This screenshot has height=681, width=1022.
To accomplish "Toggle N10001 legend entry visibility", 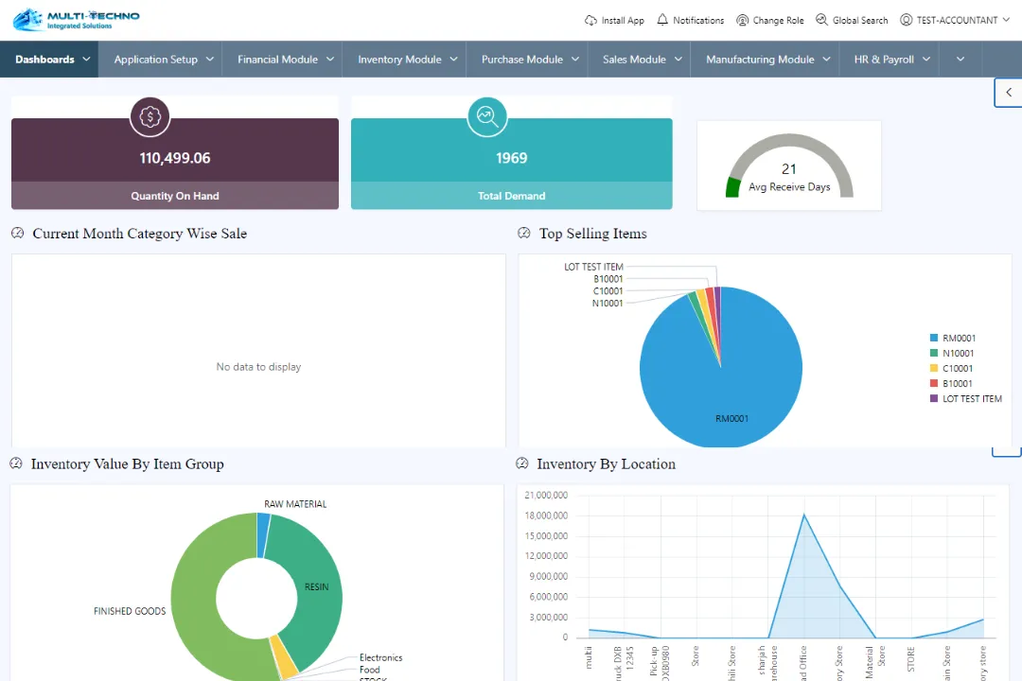I will (958, 353).
